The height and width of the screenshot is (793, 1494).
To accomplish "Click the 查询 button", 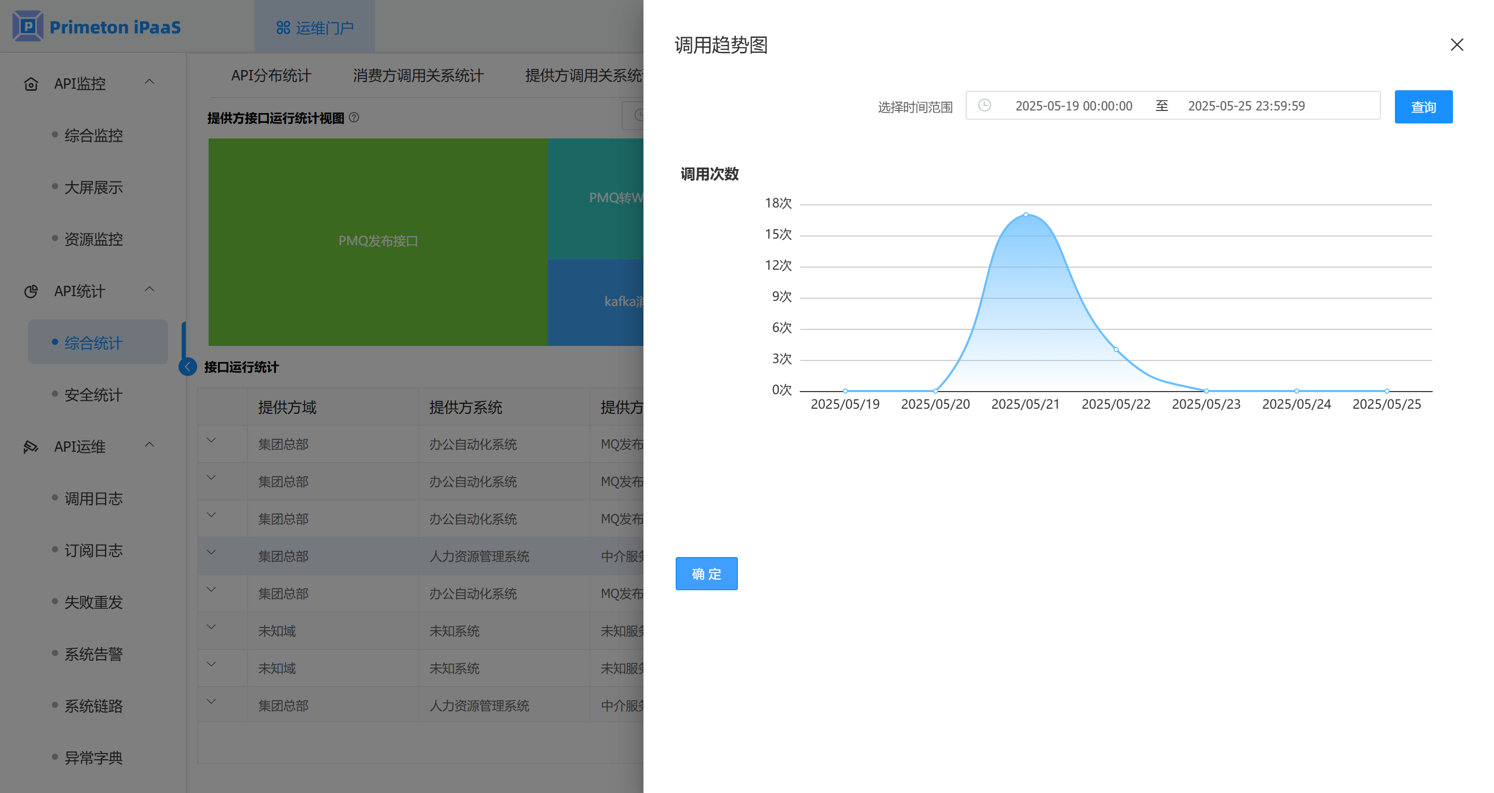I will coord(1423,107).
